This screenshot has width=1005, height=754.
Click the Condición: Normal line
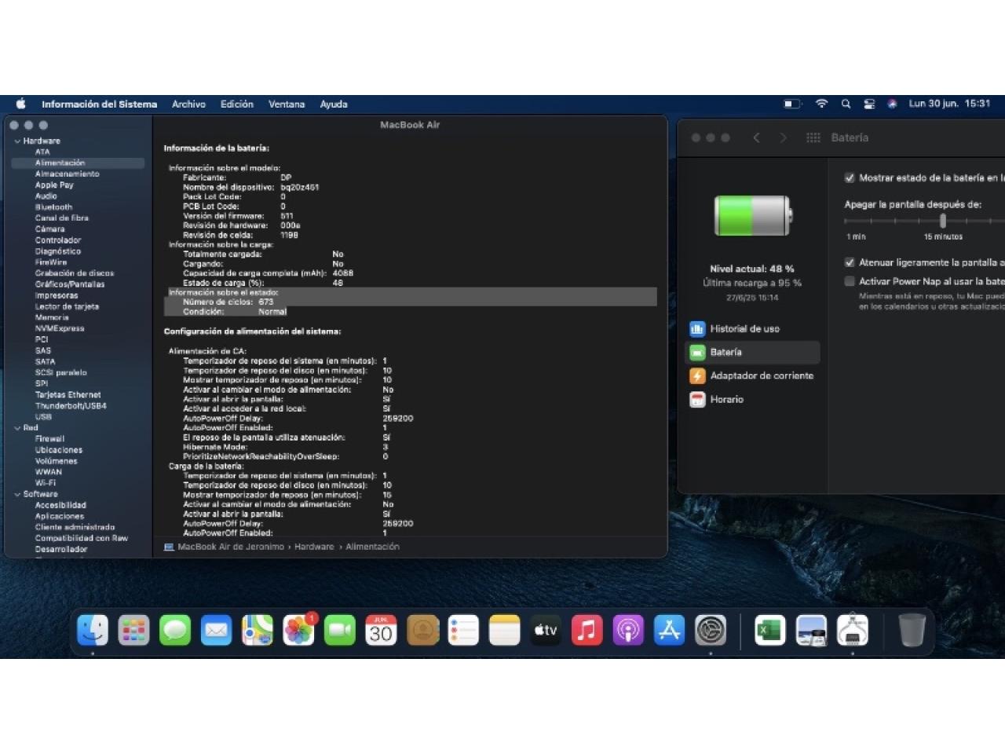coord(234,312)
